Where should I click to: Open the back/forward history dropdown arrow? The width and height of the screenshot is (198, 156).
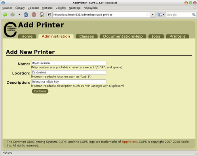[x=19, y=14]
